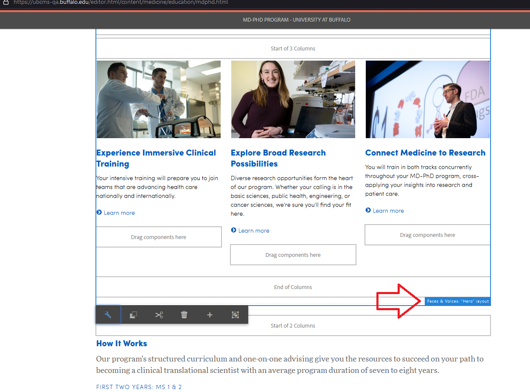Insert a component with the plus icon

point(210,315)
